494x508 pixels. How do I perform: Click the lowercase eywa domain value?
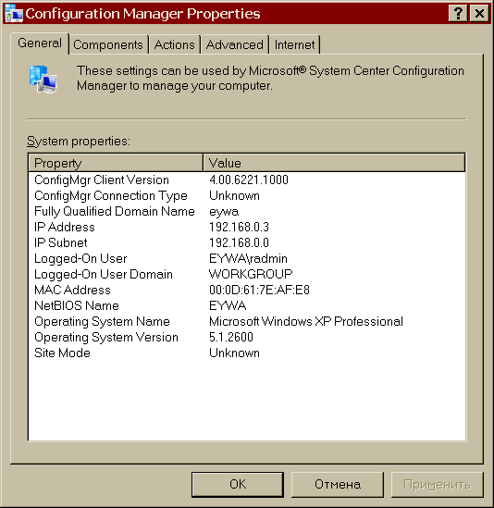point(224,212)
